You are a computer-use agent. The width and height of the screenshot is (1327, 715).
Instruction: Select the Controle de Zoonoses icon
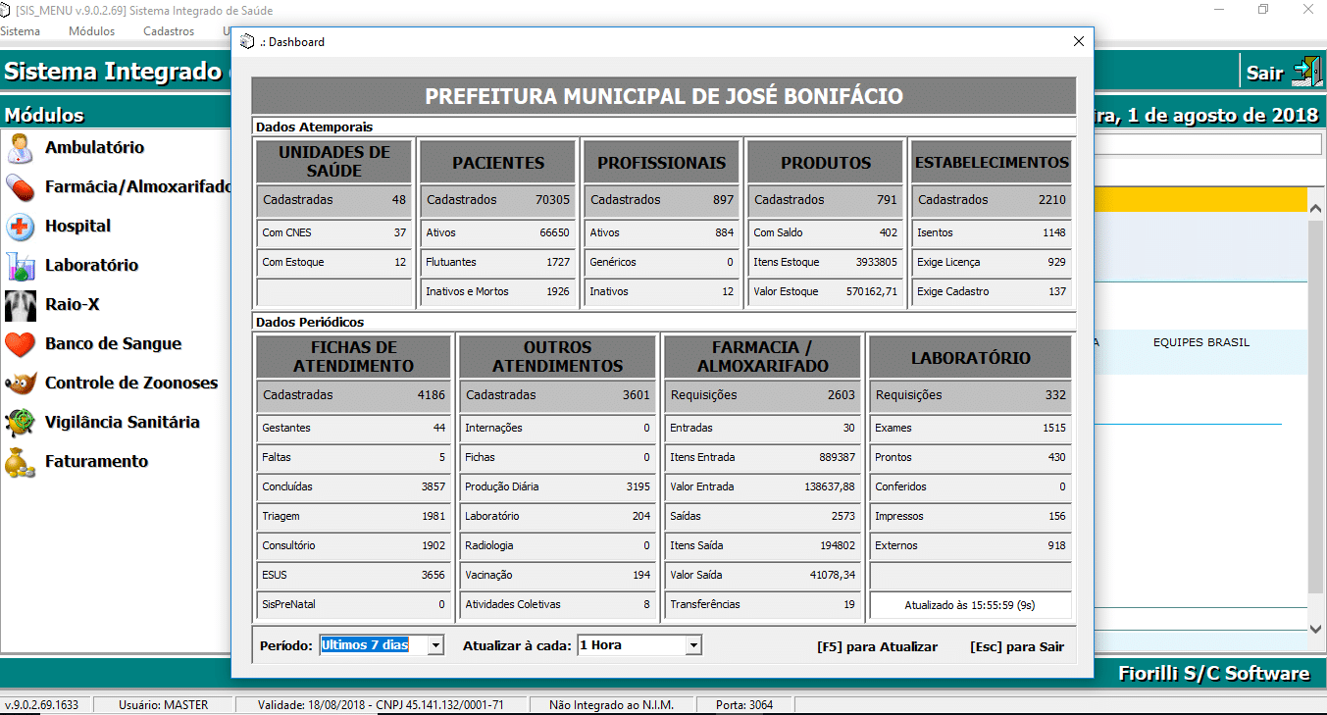[x=20, y=383]
